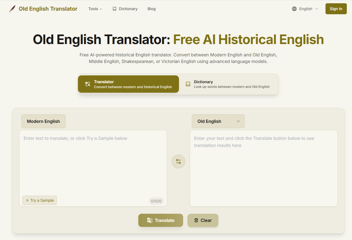The image size is (352, 240).
Task: Expand the Tools menu
Action: tap(95, 9)
